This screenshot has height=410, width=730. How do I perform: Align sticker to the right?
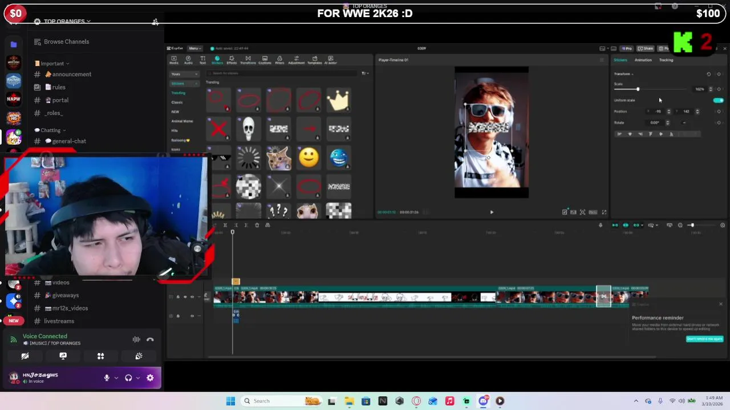640,134
